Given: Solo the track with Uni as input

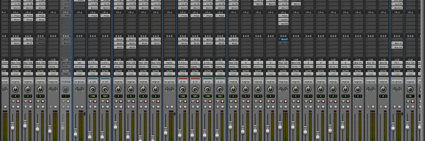Looking at the screenshot, I should tap(77, 107).
